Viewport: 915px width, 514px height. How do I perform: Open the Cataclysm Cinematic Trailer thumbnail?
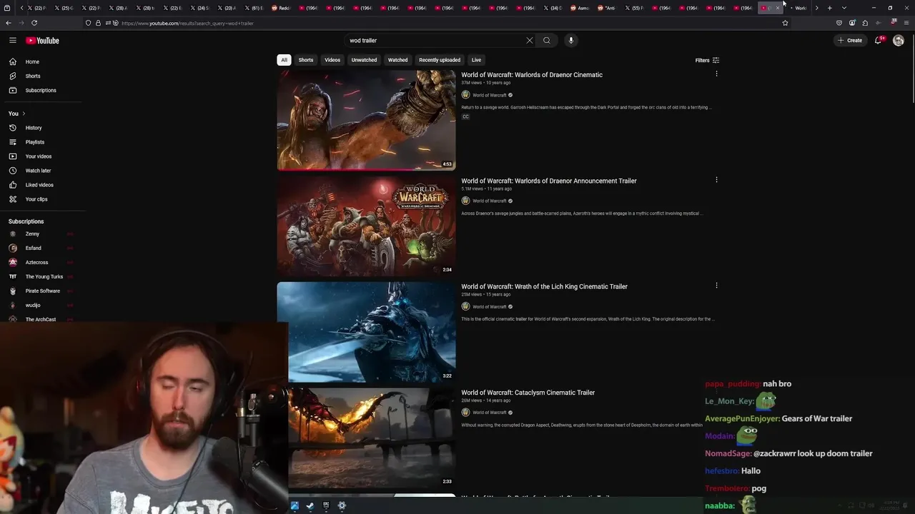[372, 437]
